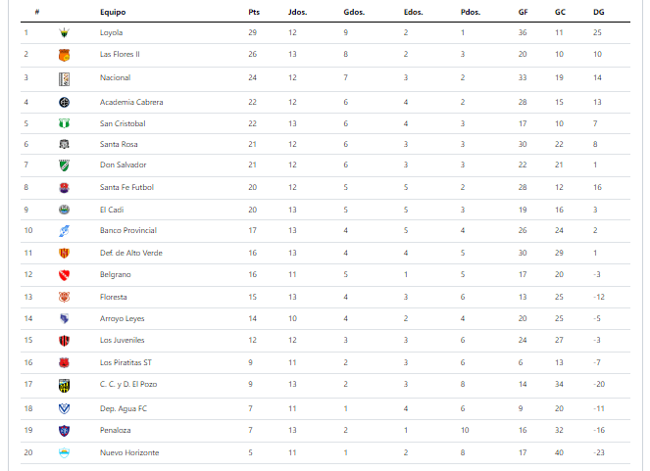Select the Arroyo Leyes team row
Viewport: 650px width, 471px height.
tap(325, 318)
